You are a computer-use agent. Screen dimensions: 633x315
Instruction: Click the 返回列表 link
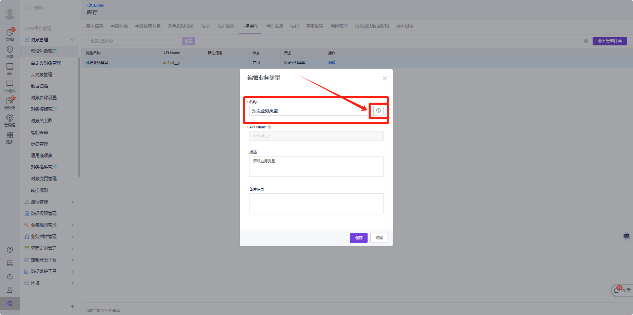[x=95, y=5]
